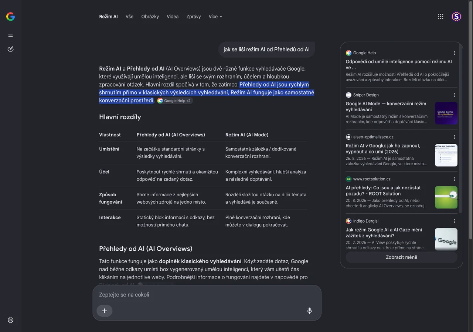Click the aiseo-optimalizace.cz article thumbnail

coord(446,155)
